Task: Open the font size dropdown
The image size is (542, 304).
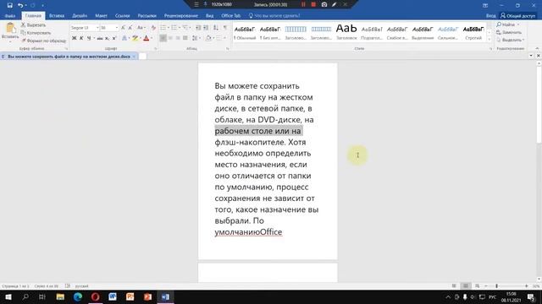Action: (x=117, y=28)
